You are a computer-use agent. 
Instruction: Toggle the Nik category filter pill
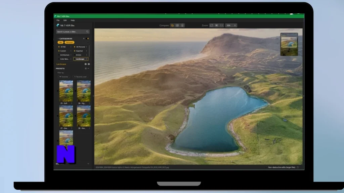[60, 43]
